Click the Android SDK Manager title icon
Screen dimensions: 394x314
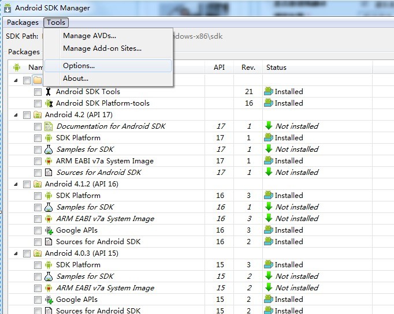[x=8, y=8]
